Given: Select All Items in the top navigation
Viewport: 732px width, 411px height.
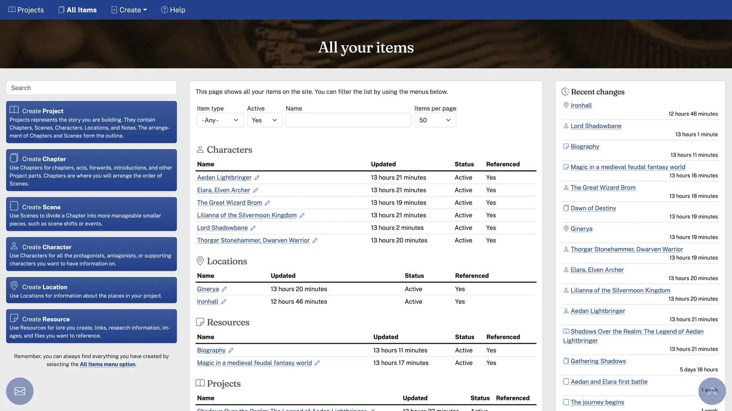Looking at the screenshot, I should (x=78, y=10).
